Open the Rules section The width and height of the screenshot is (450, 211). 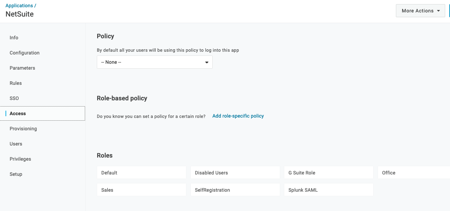pos(16,83)
